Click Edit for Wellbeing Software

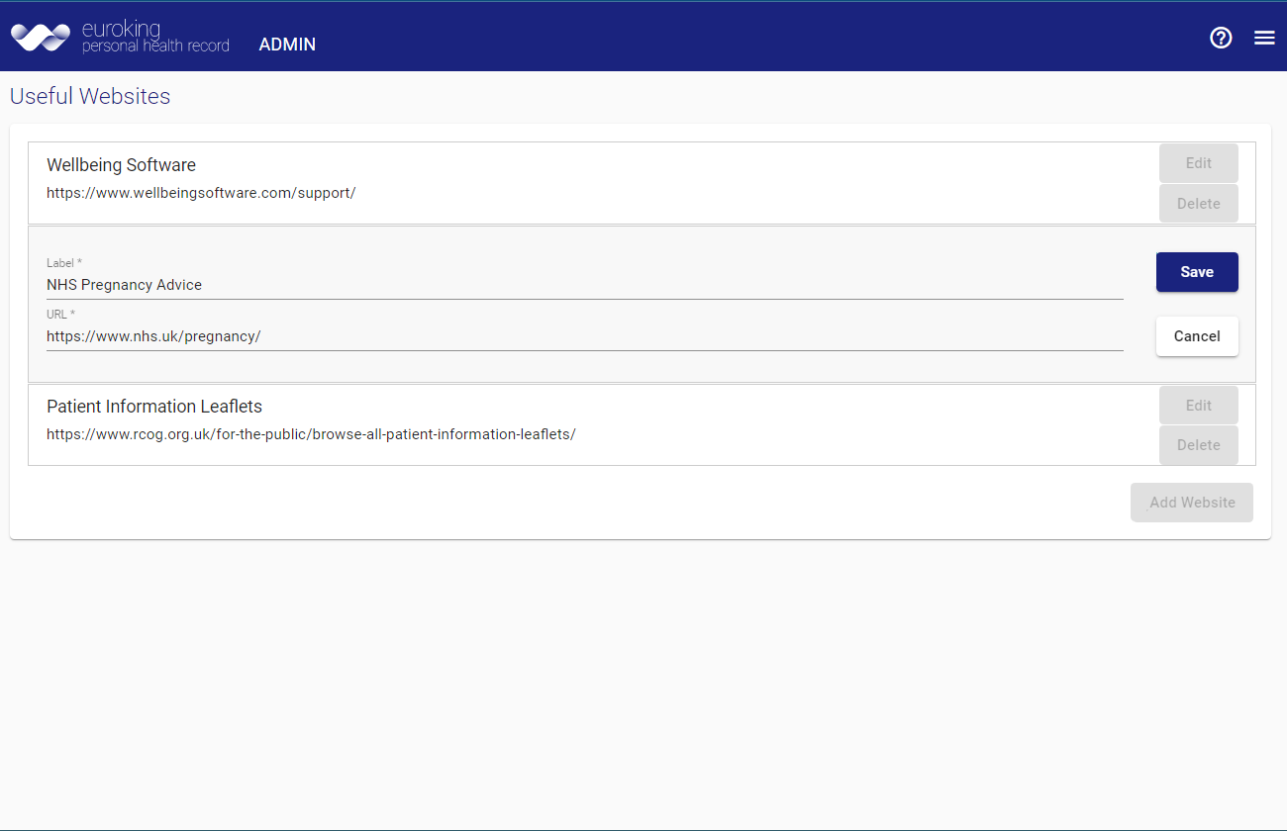[x=1199, y=163]
